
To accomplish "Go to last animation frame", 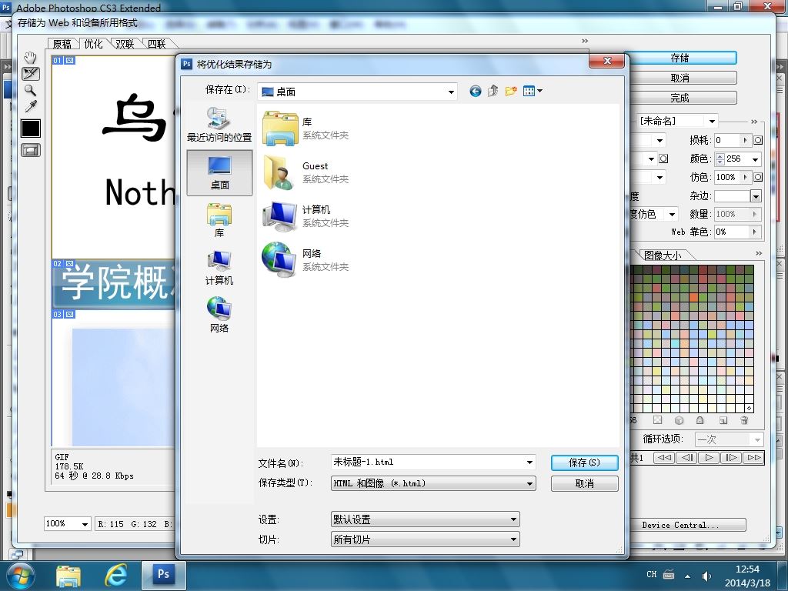I will click(753, 457).
